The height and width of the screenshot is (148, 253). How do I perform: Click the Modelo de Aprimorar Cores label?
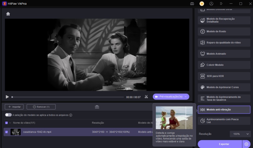pyautogui.click(x=223, y=87)
